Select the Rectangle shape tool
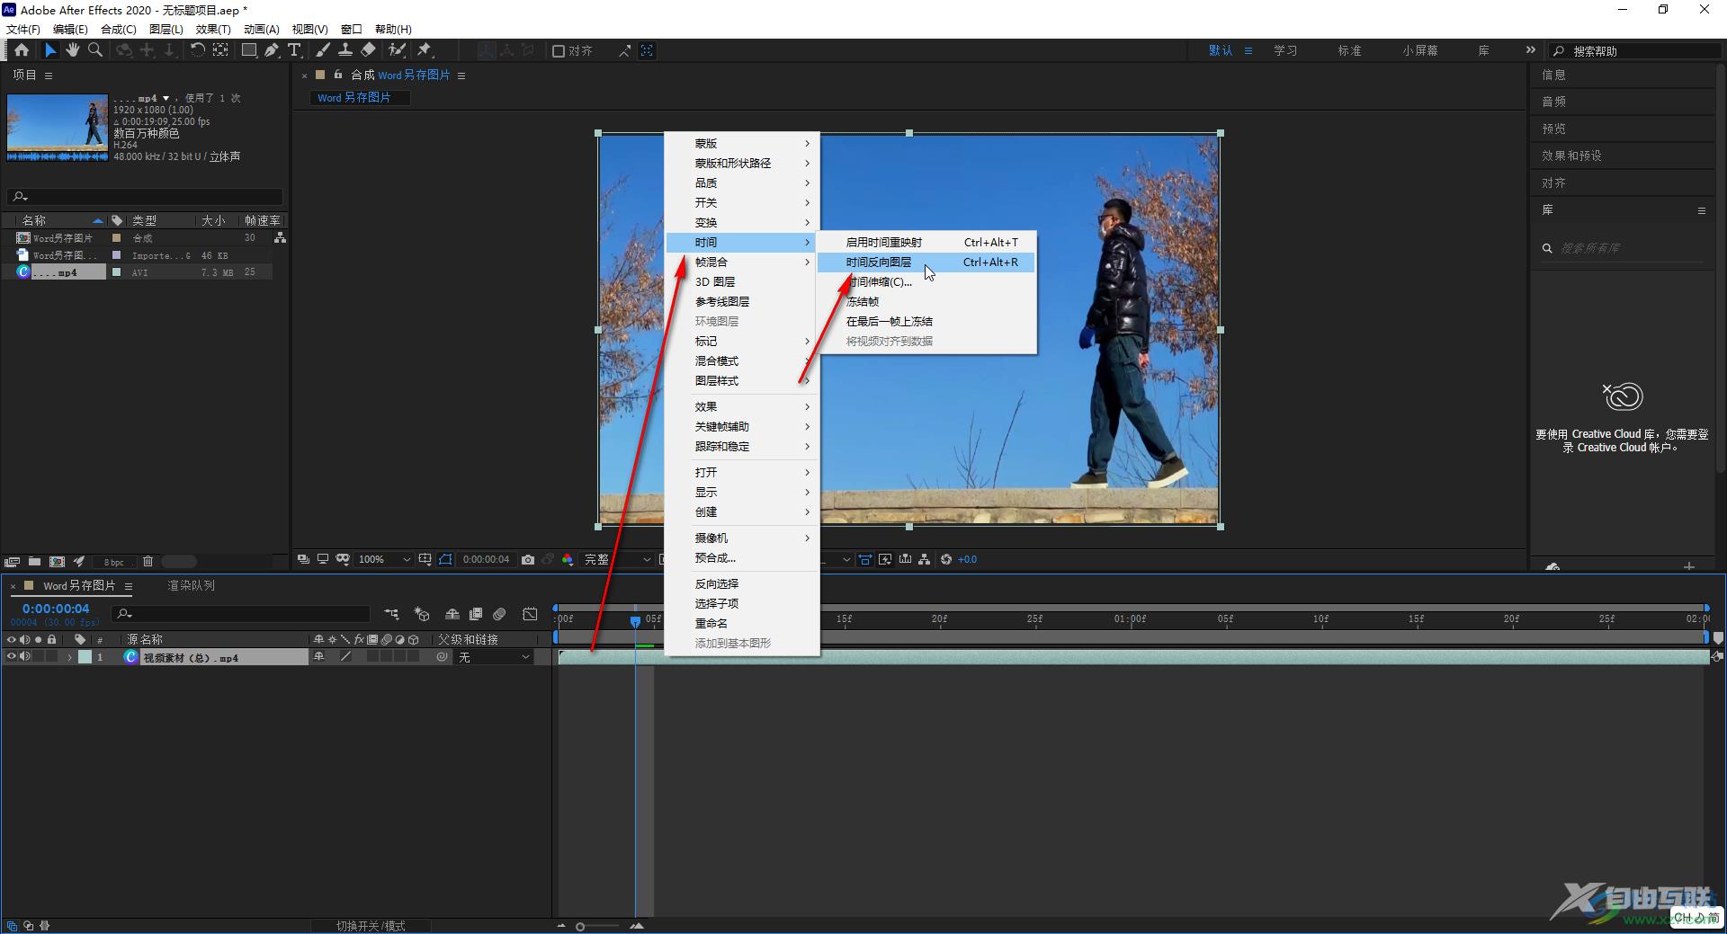Viewport: 1727px width, 934px height. 249,50
